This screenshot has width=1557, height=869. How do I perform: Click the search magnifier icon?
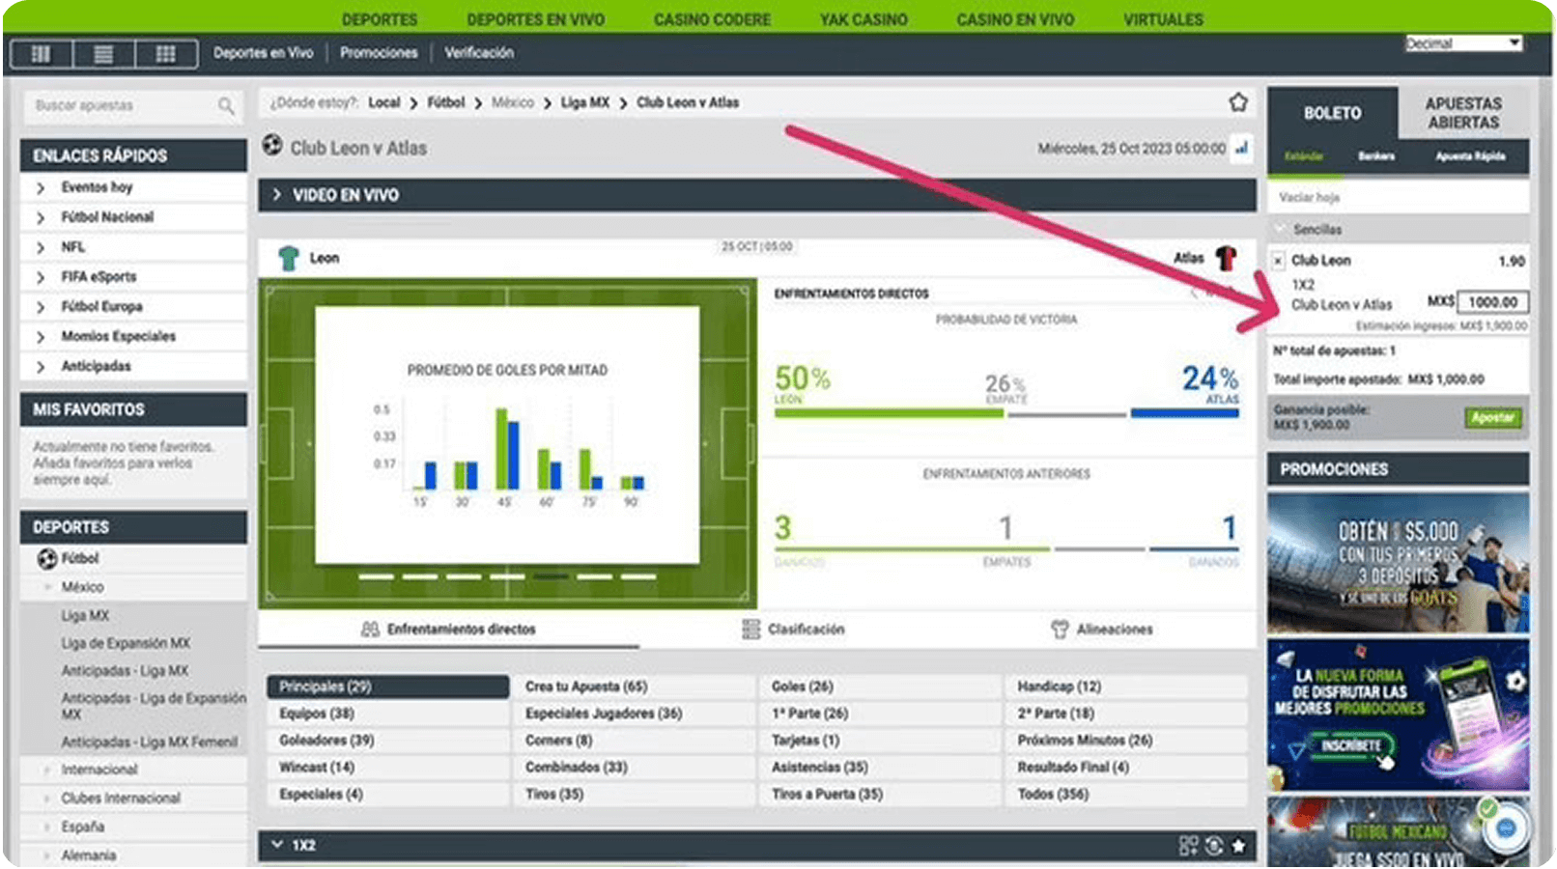pos(226,106)
